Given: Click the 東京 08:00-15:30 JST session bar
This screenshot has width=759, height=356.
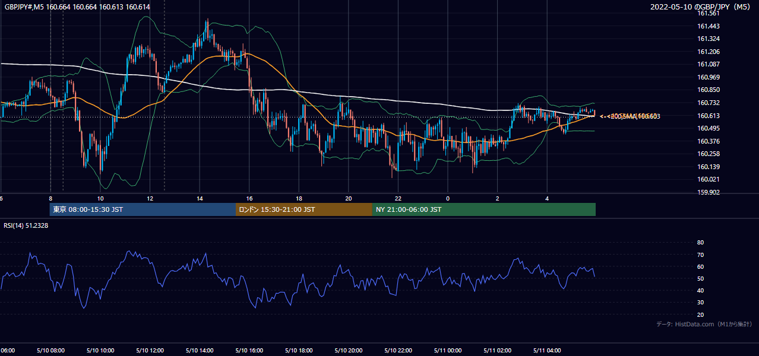Looking at the screenshot, I should [143, 209].
